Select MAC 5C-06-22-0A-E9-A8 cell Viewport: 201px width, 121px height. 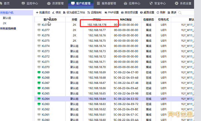pyautogui.click(x=126, y=78)
